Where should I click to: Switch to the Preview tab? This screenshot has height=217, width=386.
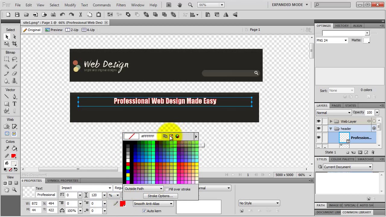pyautogui.click(x=54, y=30)
